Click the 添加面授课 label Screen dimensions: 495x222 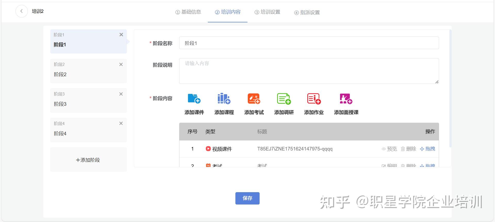click(346, 112)
